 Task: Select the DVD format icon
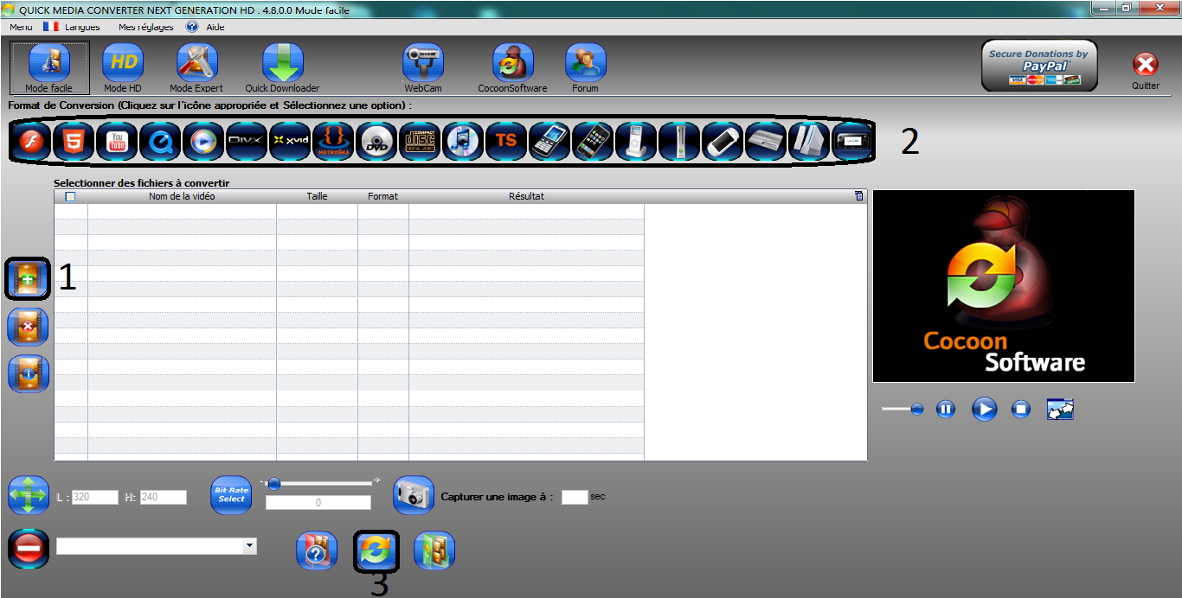tap(376, 140)
